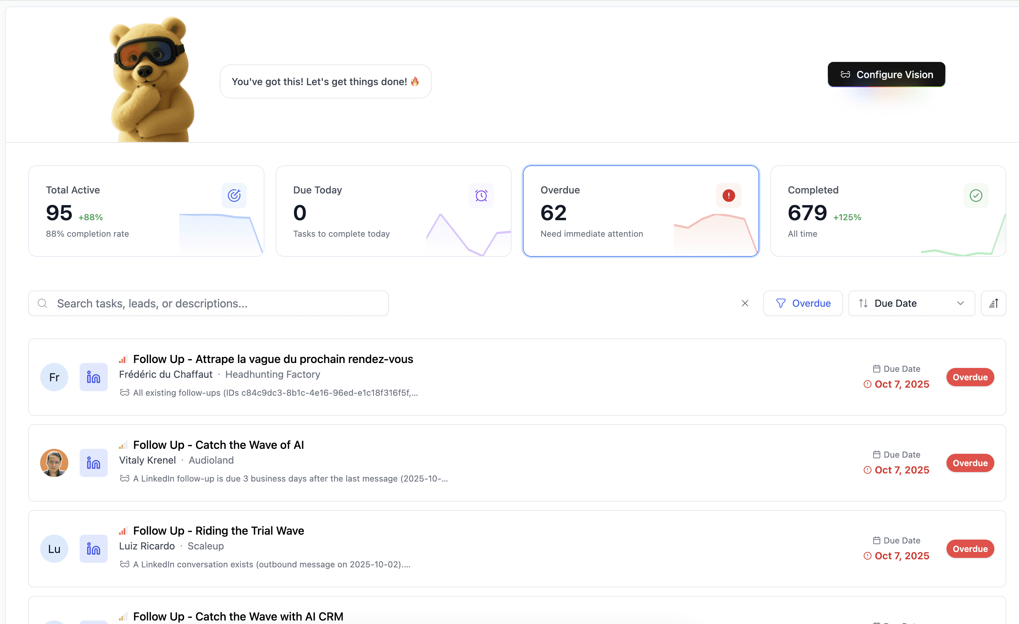
Task: Click LinkedIn icon on Frédéric du Chaffaut task
Action: click(x=93, y=377)
